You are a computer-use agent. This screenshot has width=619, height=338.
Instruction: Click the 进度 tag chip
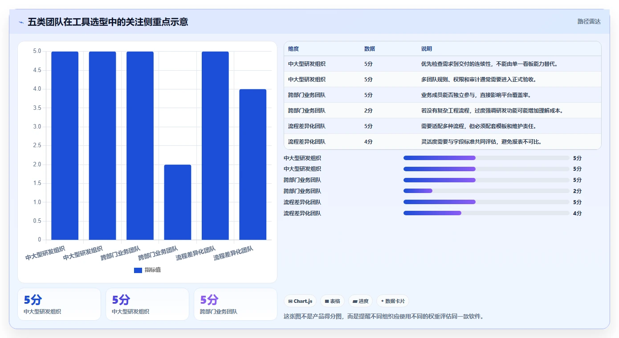point(360,301)
